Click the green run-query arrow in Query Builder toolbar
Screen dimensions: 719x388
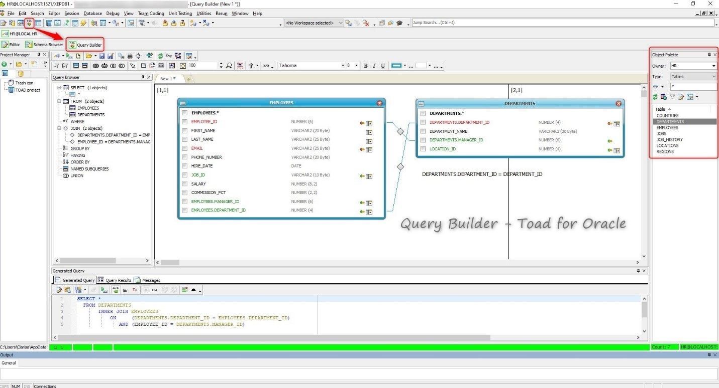[x=69, y=56]
